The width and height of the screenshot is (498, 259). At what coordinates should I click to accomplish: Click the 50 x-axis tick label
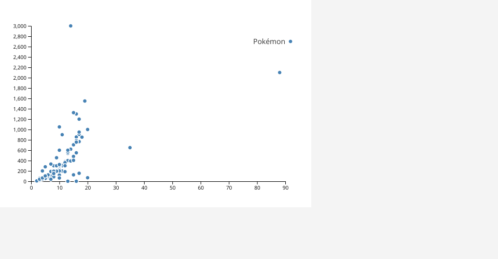[x=172, y=188]
